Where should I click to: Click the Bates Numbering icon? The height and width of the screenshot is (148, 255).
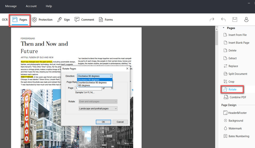226,136
